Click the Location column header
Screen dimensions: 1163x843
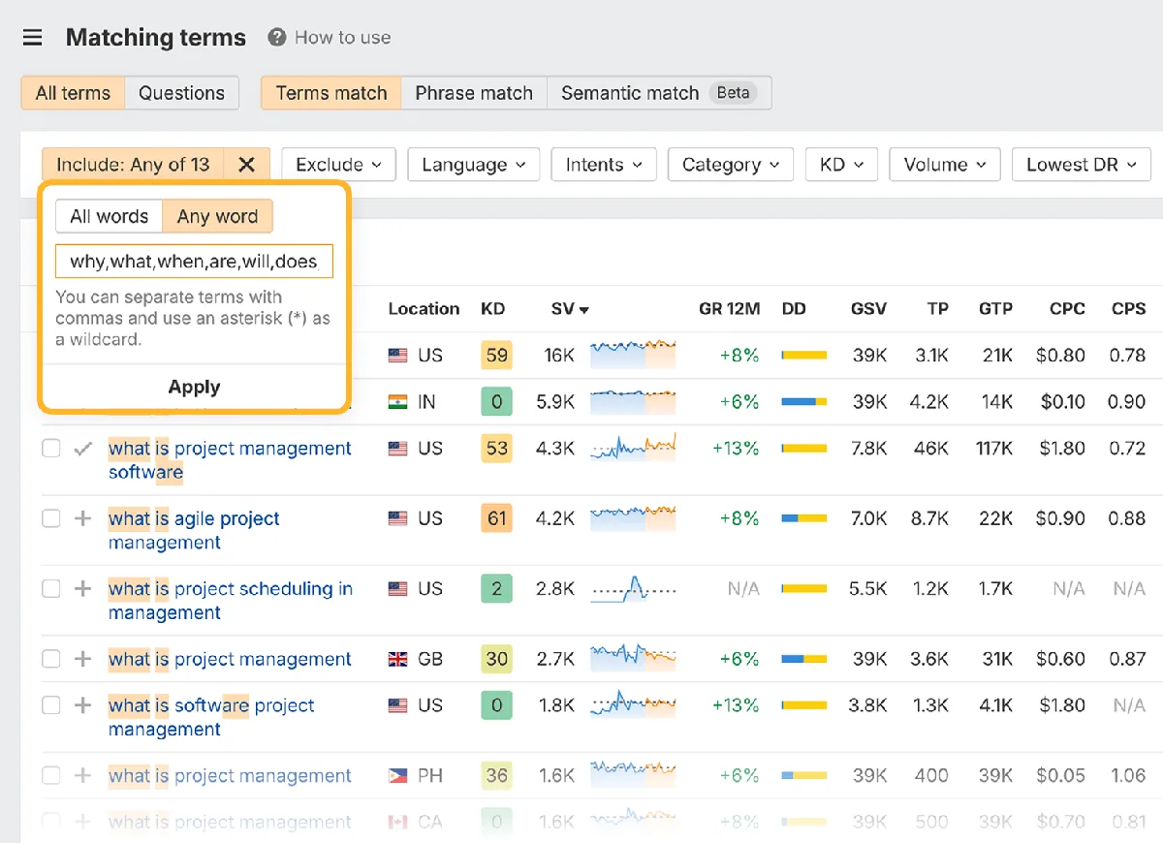coord(424,309)
